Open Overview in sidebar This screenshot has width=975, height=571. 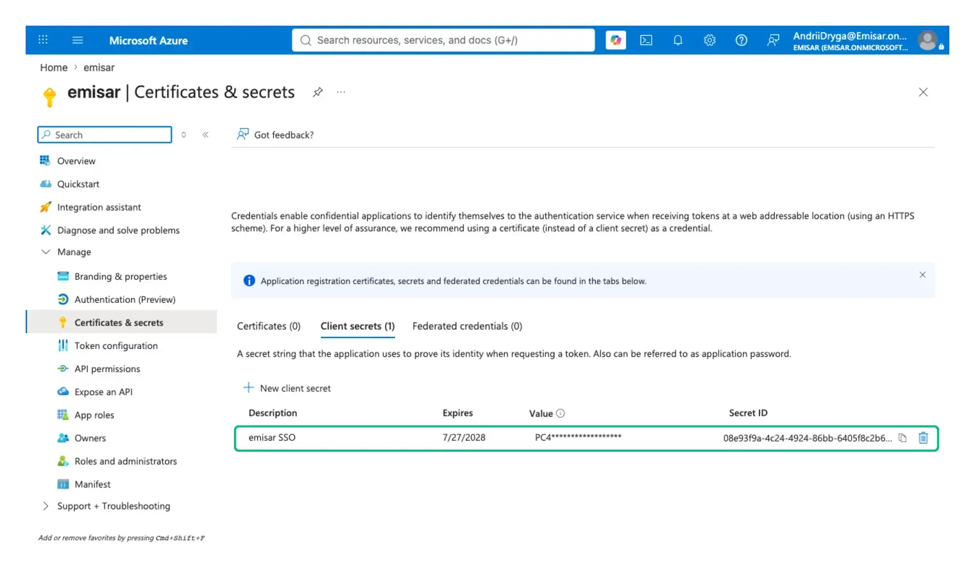[x=76, y=161]
